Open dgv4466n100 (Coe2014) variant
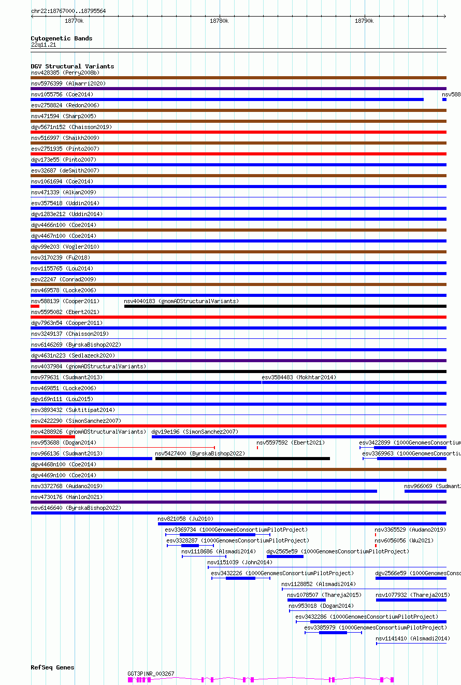 tap(63, 225)
